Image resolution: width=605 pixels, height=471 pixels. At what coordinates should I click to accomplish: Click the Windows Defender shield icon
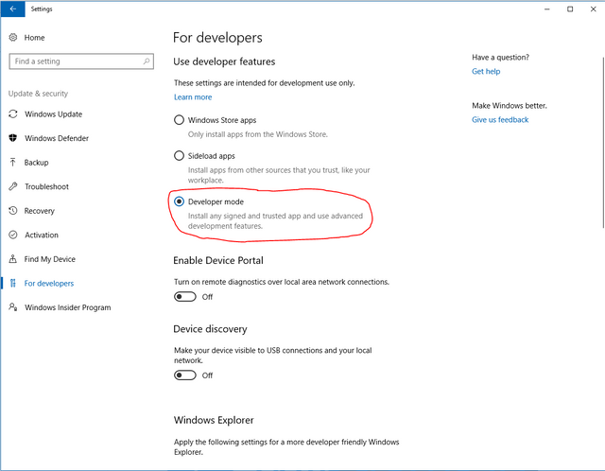point(13,138)
